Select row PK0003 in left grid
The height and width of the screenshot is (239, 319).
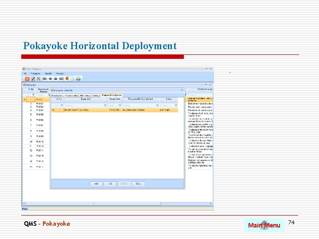[36, 107]
